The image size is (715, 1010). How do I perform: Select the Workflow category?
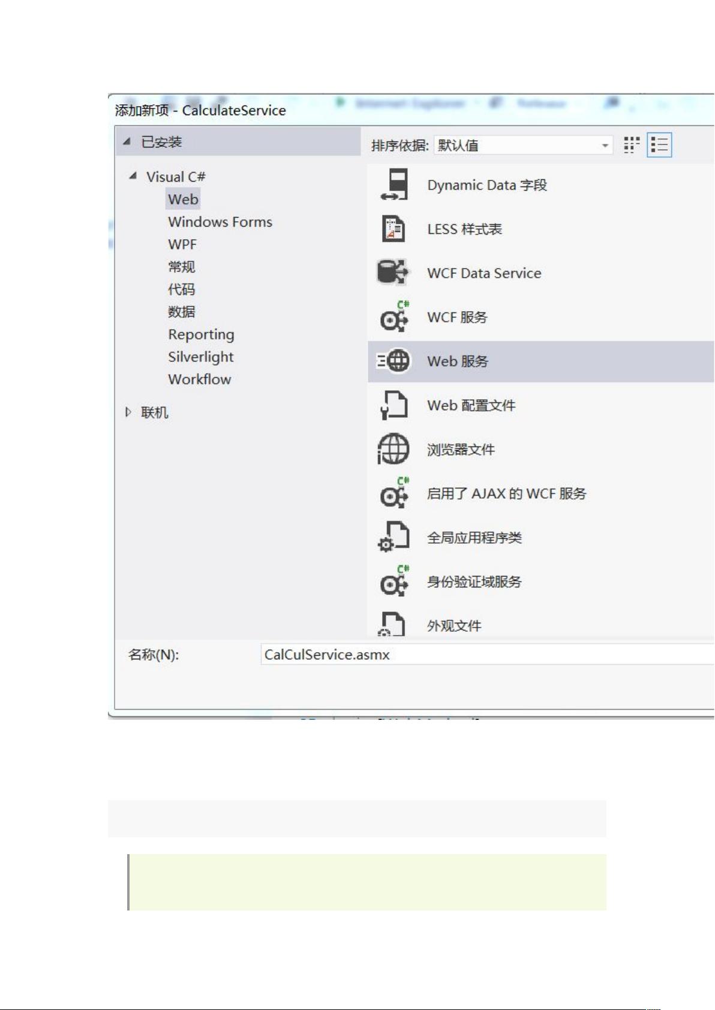click(x=200, y=379)
